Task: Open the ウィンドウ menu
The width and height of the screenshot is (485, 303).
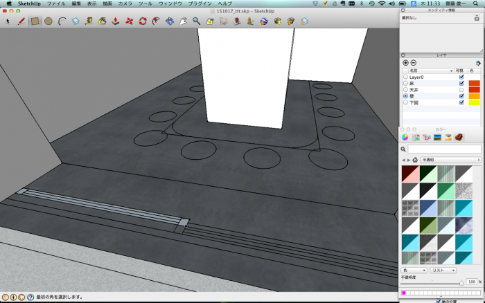Action: [x=170, y=3]
